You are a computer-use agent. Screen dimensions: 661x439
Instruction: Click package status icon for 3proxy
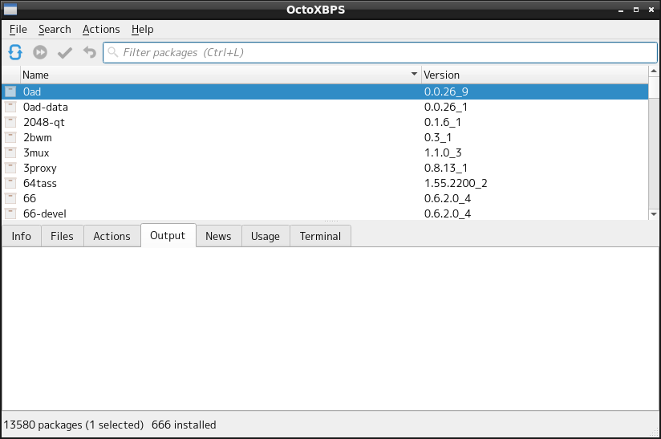pyautogui.click(x=10, y=168)
